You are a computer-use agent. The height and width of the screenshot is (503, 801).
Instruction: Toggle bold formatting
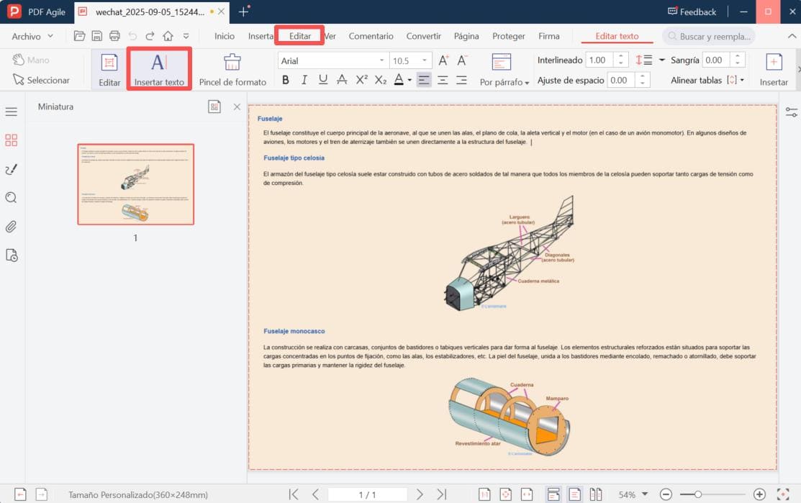pos(286,80)
